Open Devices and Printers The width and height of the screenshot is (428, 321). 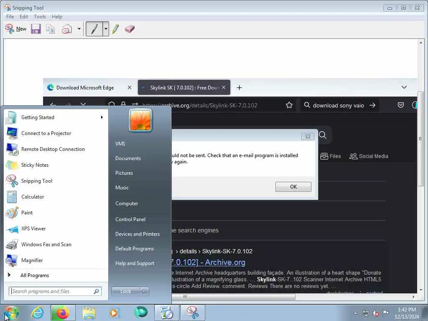pos(137,234)
